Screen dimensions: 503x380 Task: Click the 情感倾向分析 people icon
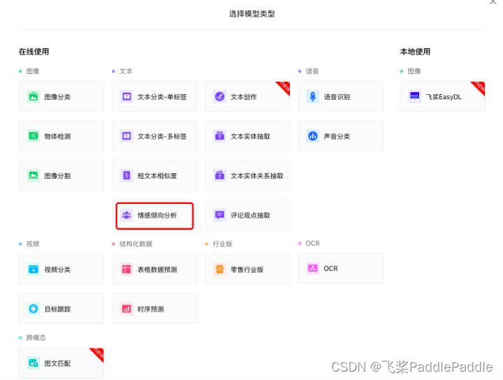coord(126,215)
